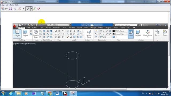Select the Polygon draw tool
171x96 pixels.
(x=56, y=37)
